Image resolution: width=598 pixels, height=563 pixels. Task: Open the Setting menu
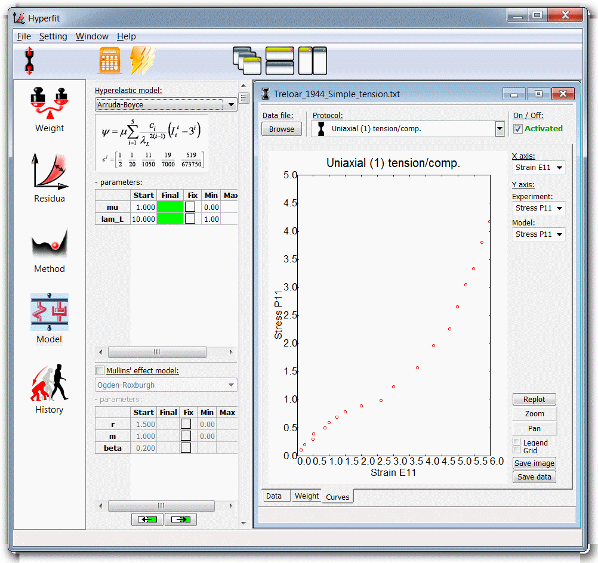[x=53, y=36]
